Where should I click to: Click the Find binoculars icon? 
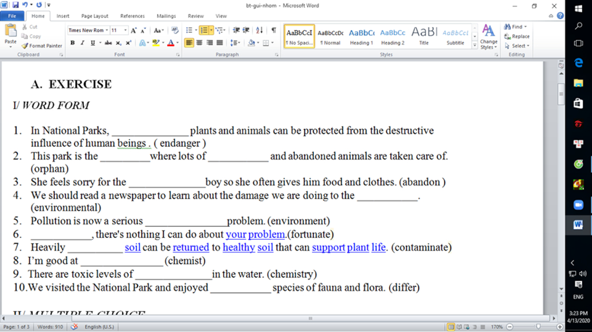coord(508,27)
